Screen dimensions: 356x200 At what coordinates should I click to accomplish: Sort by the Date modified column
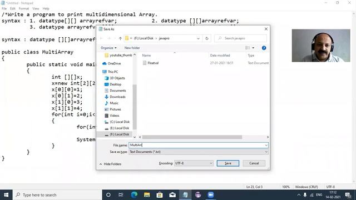click(220, 56)
